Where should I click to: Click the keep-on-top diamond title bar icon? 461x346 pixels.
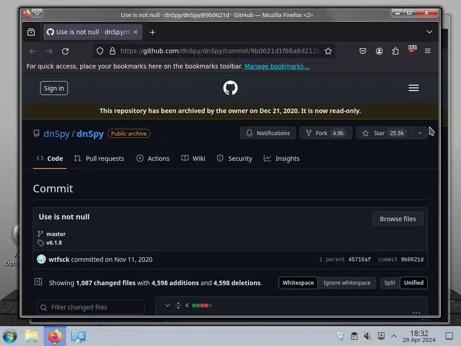coord(37,13)
